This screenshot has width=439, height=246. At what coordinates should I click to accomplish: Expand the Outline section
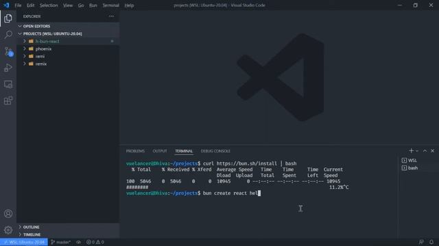(68, 227)
